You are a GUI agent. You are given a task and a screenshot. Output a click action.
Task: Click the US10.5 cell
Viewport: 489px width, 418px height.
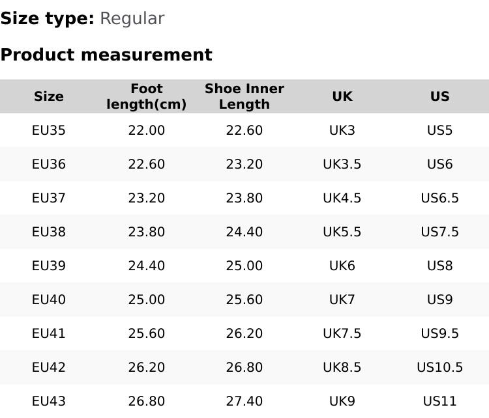point(440,367)
